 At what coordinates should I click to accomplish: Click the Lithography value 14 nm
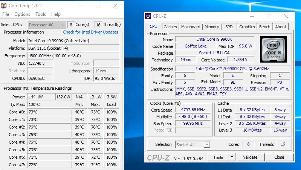point(107,71)
